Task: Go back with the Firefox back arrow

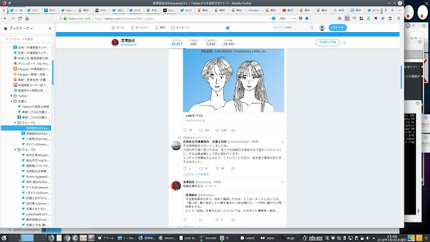Action: [x=5, y=18]
